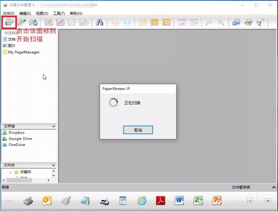Send to Adobe Acrobat in the app bar
Image resolution: width=278 pixels, height=211 pixels.
tap(161, 200)
